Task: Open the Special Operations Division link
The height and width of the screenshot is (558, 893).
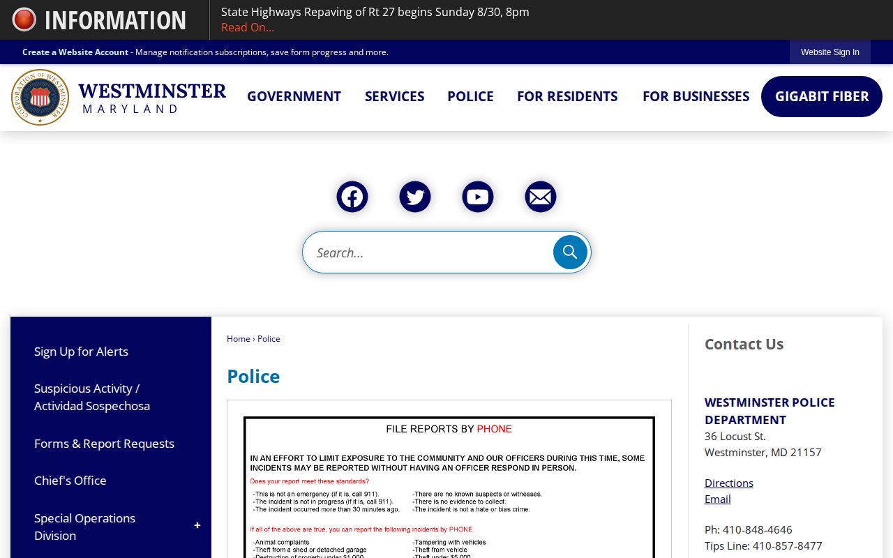Action: 84,527
